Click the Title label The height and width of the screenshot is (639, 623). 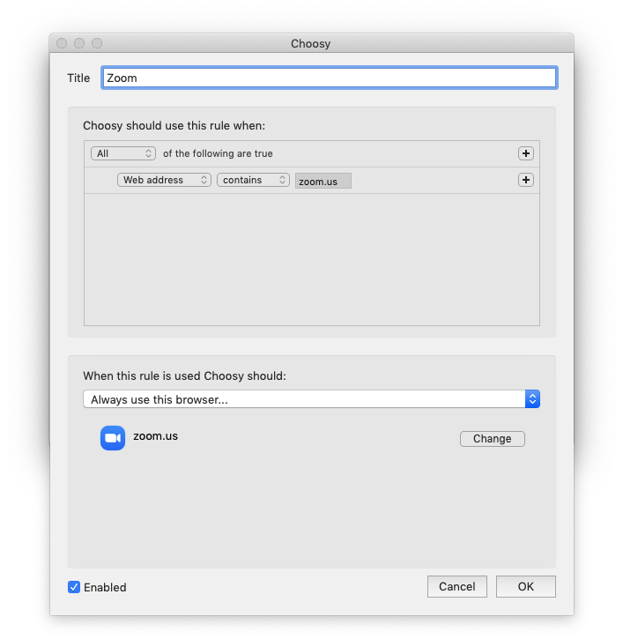click(78, 78)
